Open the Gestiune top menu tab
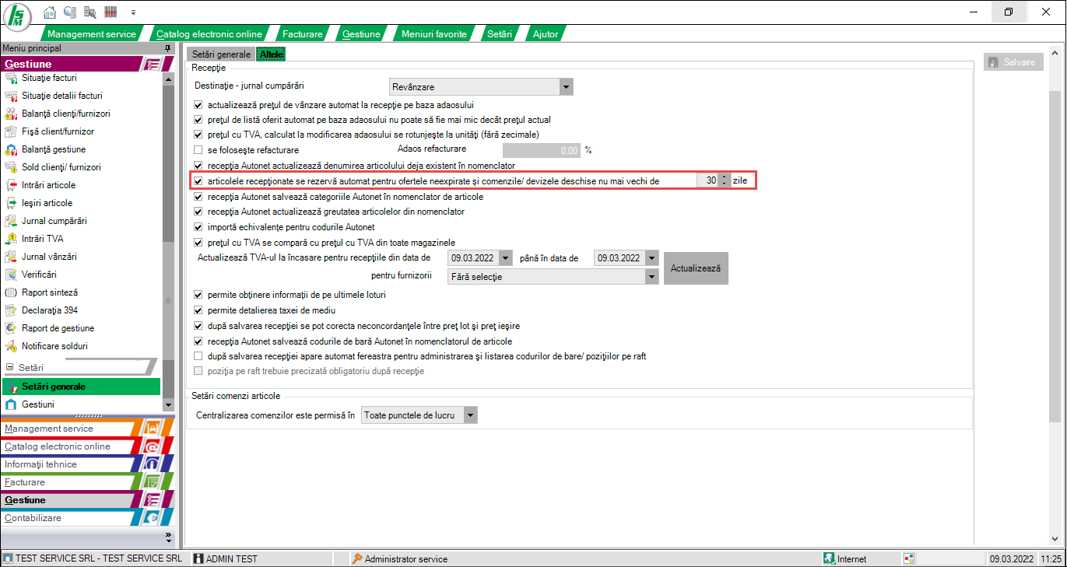 (361, 34)
